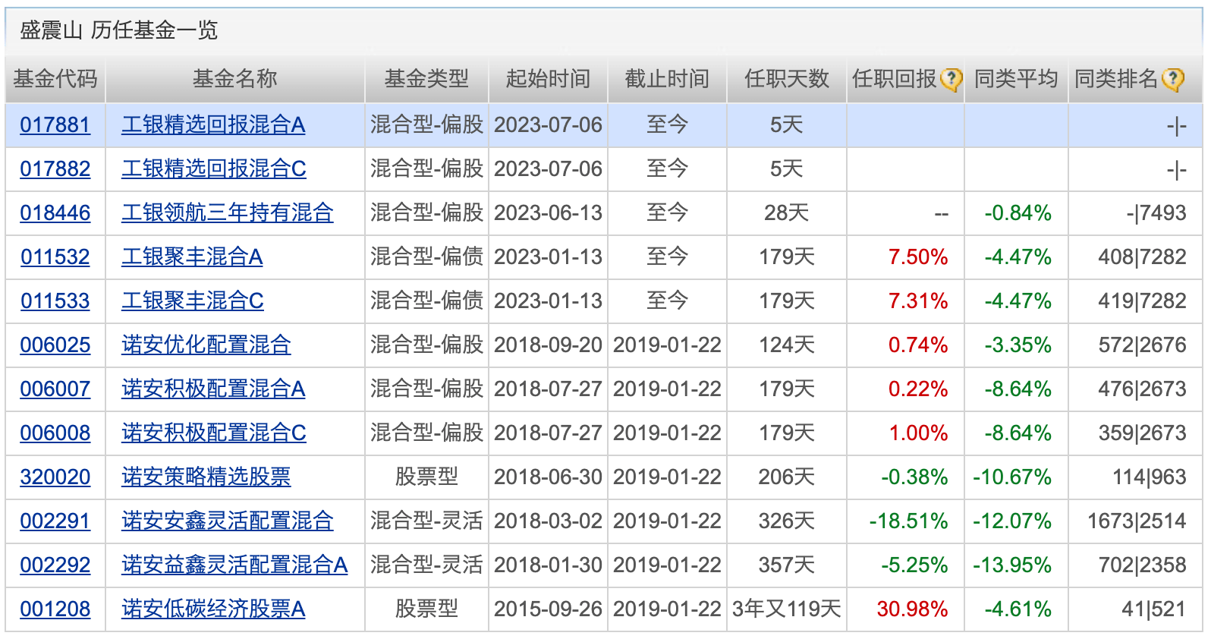Image resolution: width=1211 pixels, height=639 pixels.
Task: Click the 基金类型 column header
Action: (x=426, y=79)
